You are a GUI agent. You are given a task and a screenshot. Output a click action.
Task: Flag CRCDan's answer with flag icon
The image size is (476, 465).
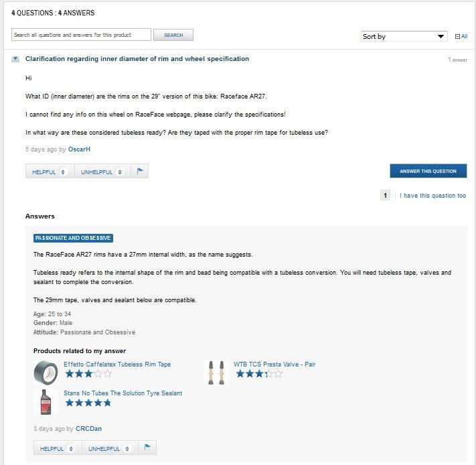(148, 448)
